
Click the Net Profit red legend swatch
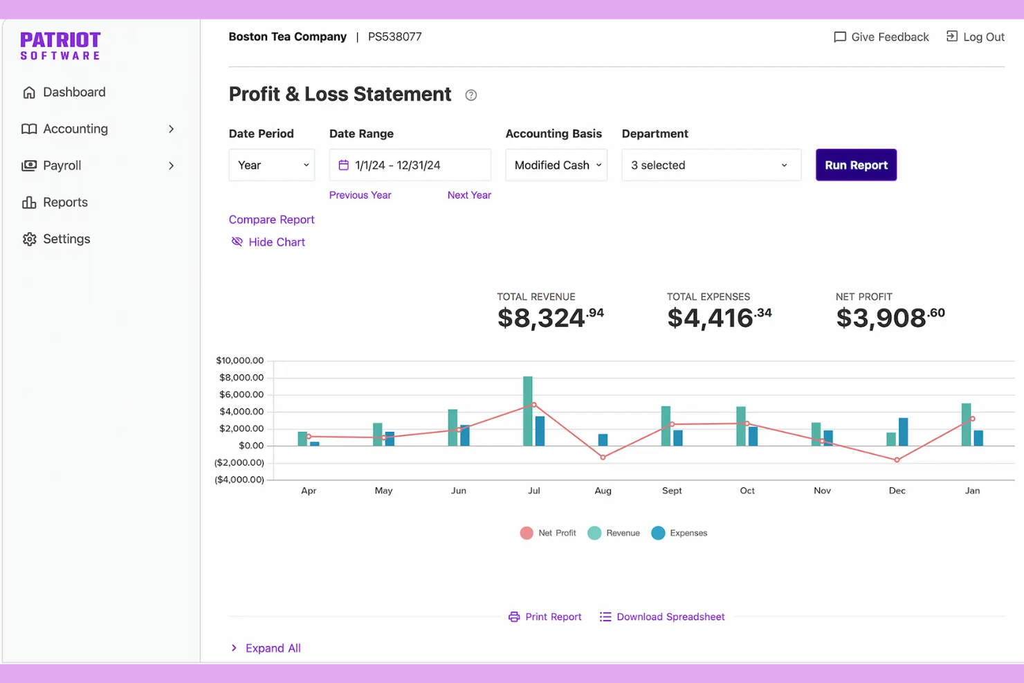coord(527,533)
